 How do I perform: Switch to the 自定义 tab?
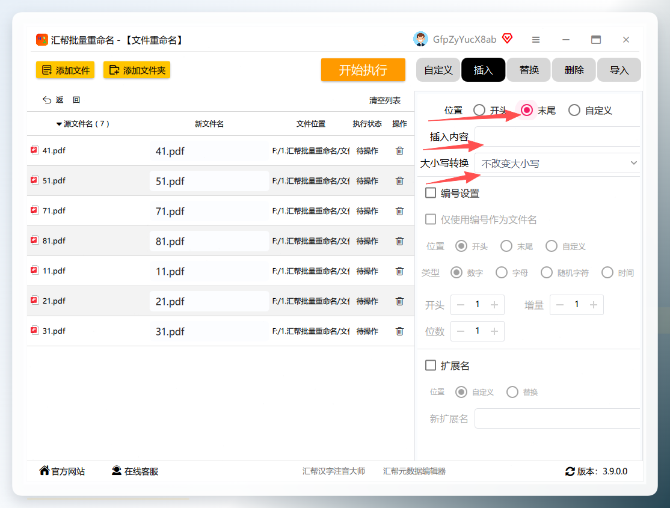438,70
